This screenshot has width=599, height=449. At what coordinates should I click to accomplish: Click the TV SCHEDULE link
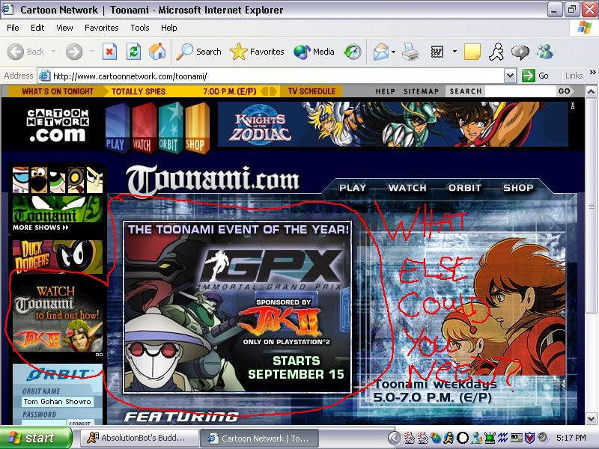coord(311,91)
